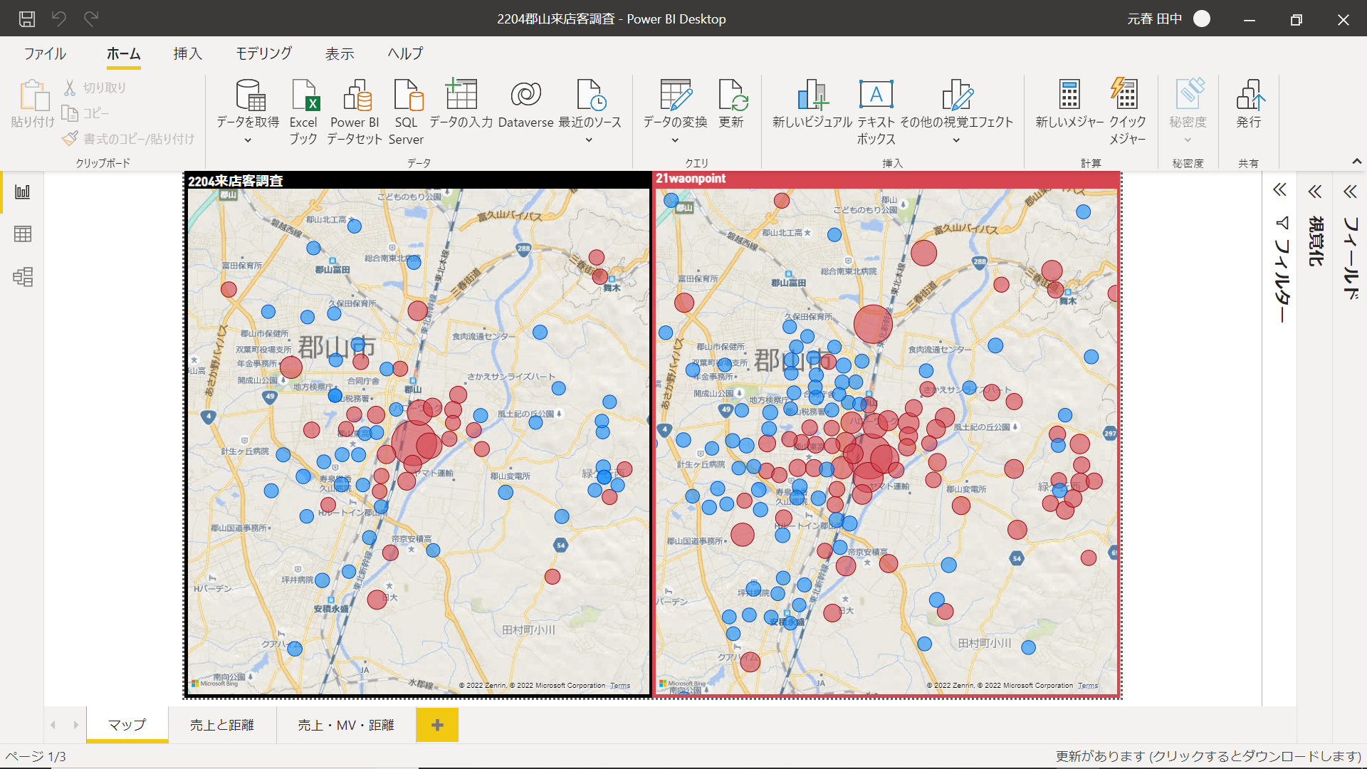Viewport: 1367px width, 769px height.
Task: Expand the Visualizations (視覚化) pane
Action: [x=1315, y=192]
